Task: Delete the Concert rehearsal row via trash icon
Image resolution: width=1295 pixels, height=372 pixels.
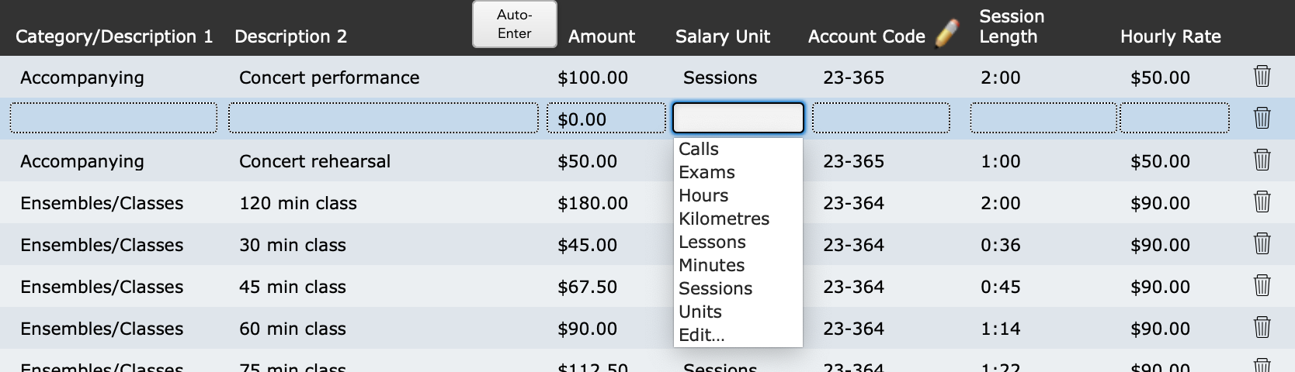Action: point(1262,160)
